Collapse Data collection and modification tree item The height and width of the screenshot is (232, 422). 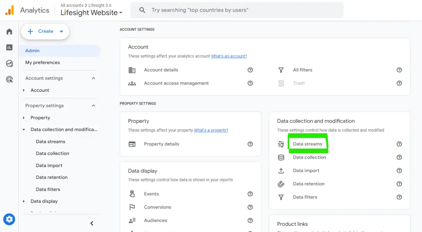coord(24,129)
